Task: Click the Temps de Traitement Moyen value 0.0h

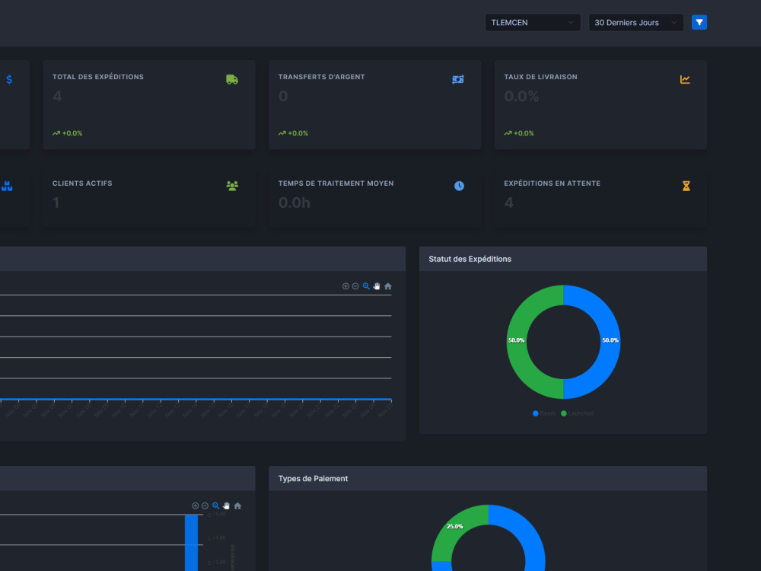Action: pos(294,203)
